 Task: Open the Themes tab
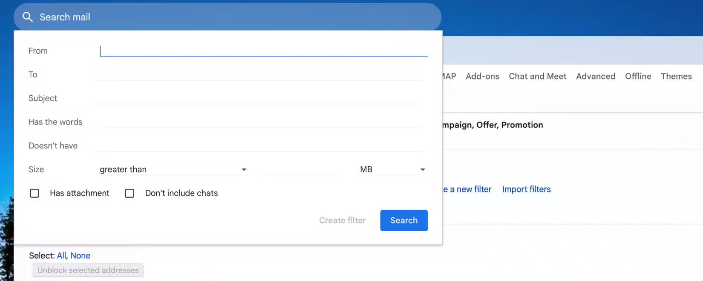click(x=676, y=76)
